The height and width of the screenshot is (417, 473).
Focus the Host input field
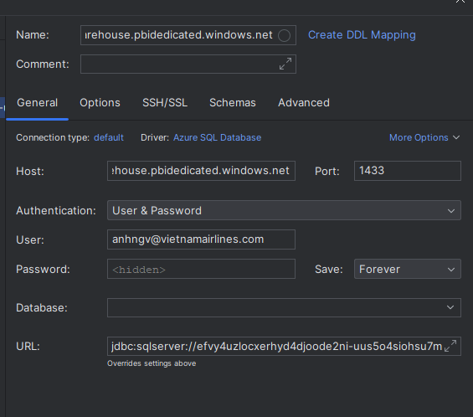pyautogui.click(x=201, y=171)
